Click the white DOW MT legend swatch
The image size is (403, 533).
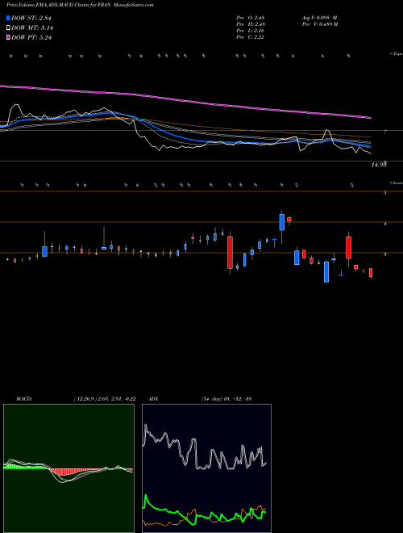click(x=8, y=28)
